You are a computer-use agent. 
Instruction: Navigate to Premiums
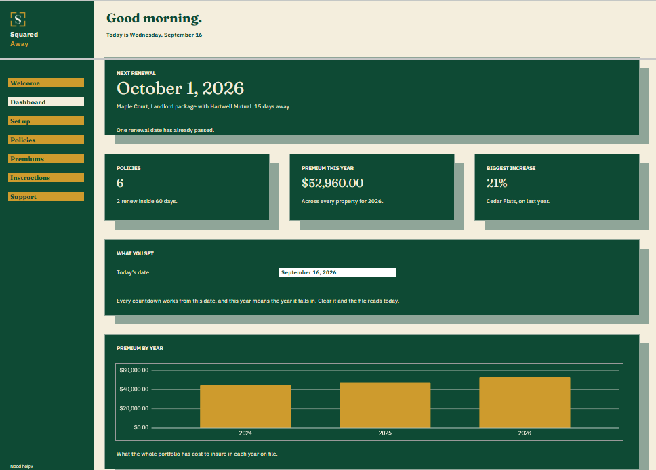coord(46,158)
